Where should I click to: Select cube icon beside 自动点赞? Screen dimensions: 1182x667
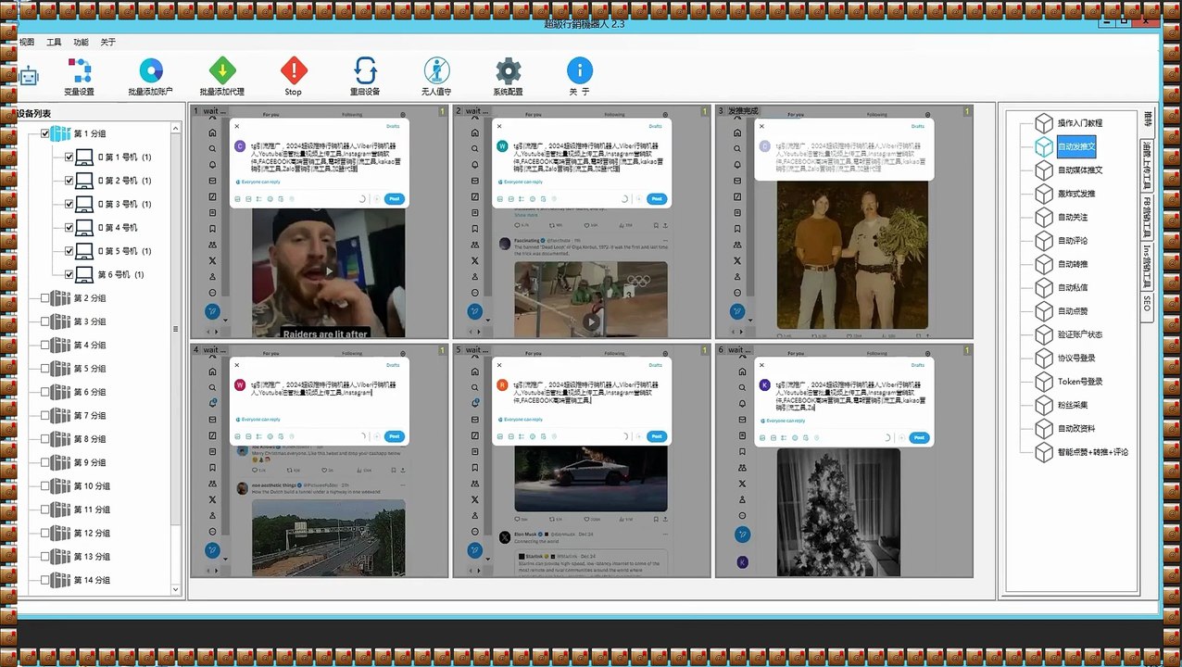click(x=1044, y=311)
